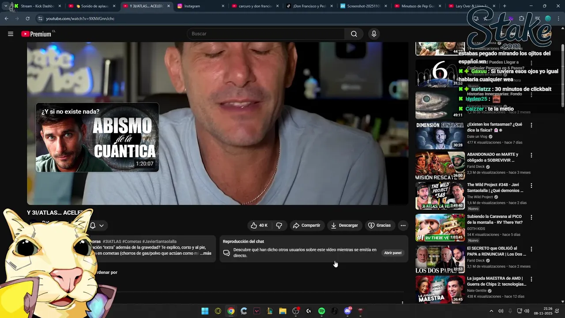Close the Instagram tab
Image resolution: width=565 pixels, height=318 pixels.
(222, 6)
